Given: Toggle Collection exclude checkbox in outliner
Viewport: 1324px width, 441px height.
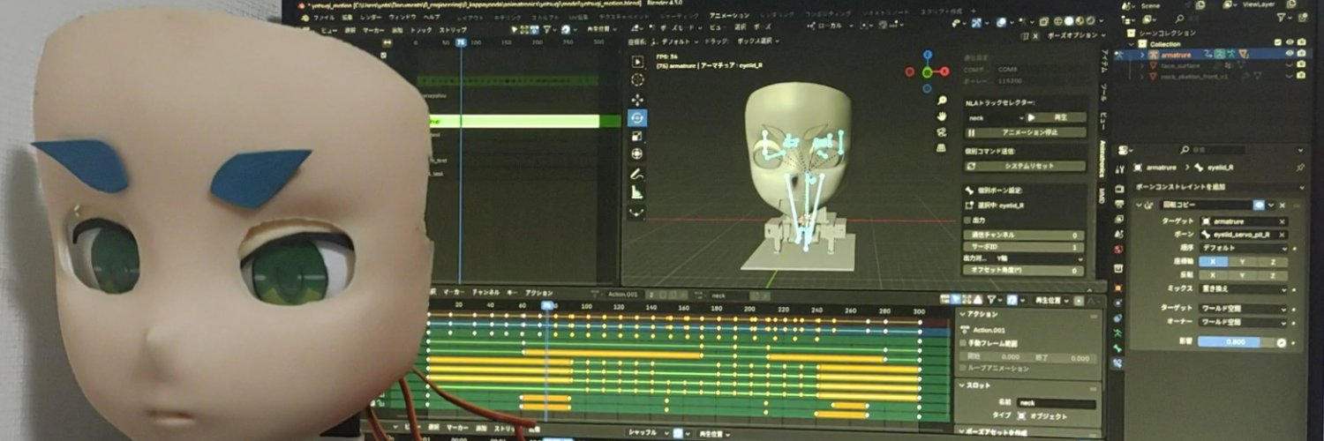Looking at the screenshot, I should 1277,42.
